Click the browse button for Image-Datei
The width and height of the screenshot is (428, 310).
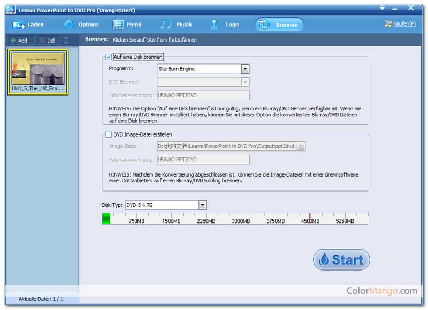(x=301, y=146)
